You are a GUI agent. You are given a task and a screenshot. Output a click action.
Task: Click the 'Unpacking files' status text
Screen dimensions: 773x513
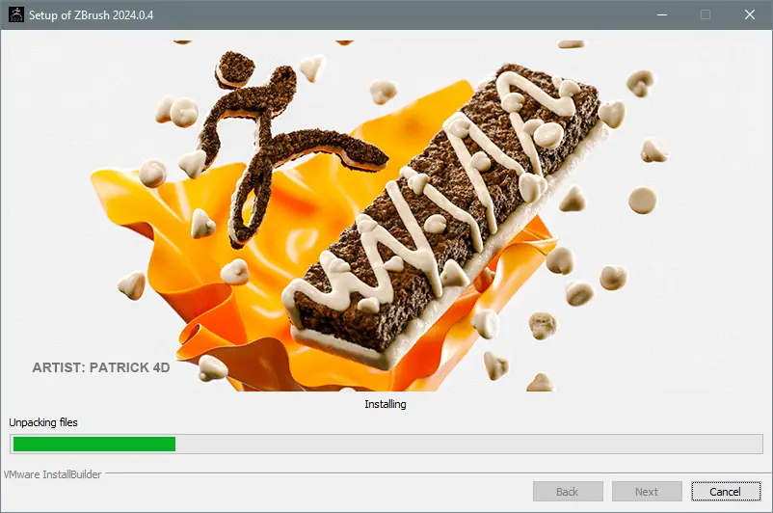coord(43,422)
